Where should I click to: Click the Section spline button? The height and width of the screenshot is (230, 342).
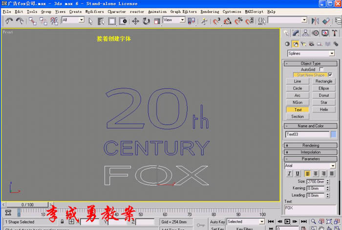click(x=298, y=116)
